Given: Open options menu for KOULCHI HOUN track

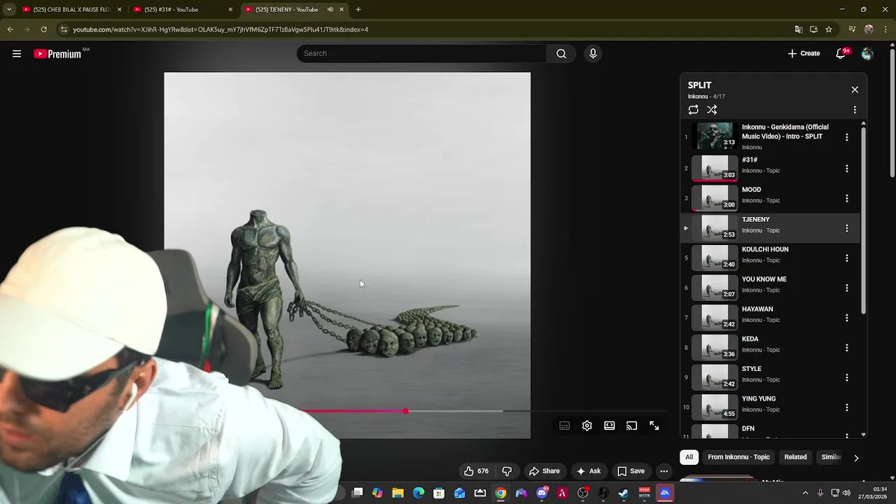Looking at the screenshot, I should 847,258.
